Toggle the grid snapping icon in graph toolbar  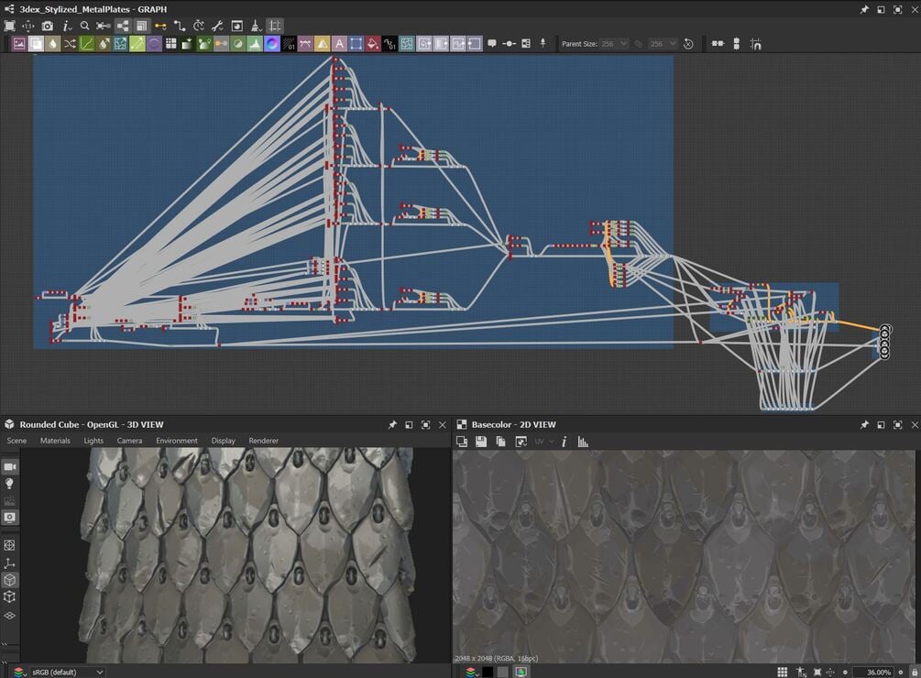(x=275, y=27)
